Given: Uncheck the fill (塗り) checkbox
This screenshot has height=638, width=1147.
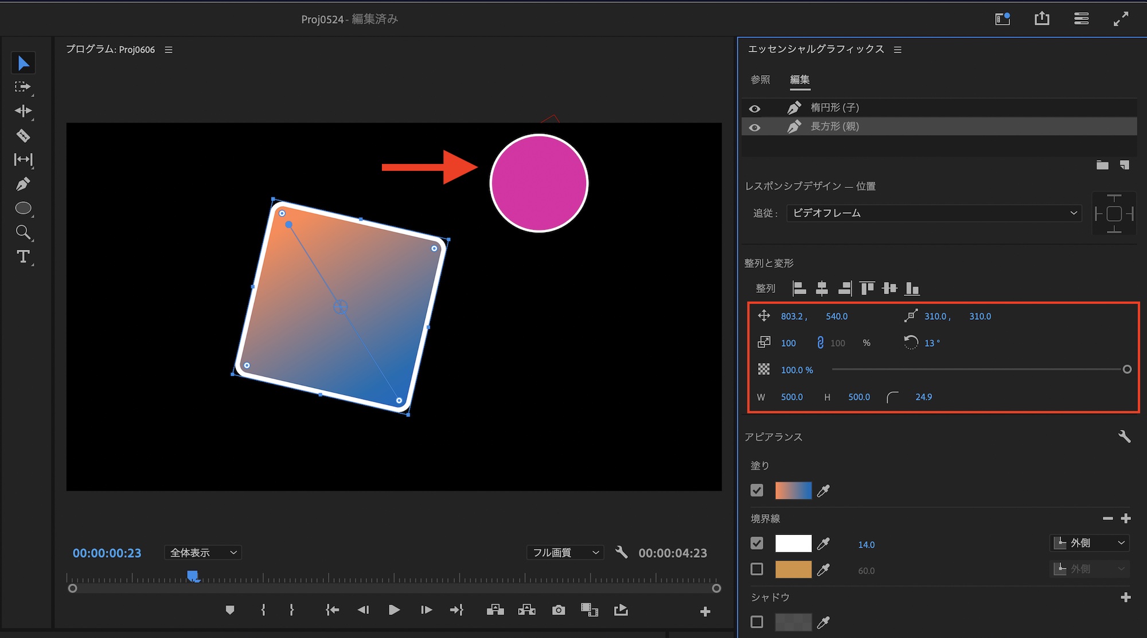Looking at the screenshot, I should [757, 490].
